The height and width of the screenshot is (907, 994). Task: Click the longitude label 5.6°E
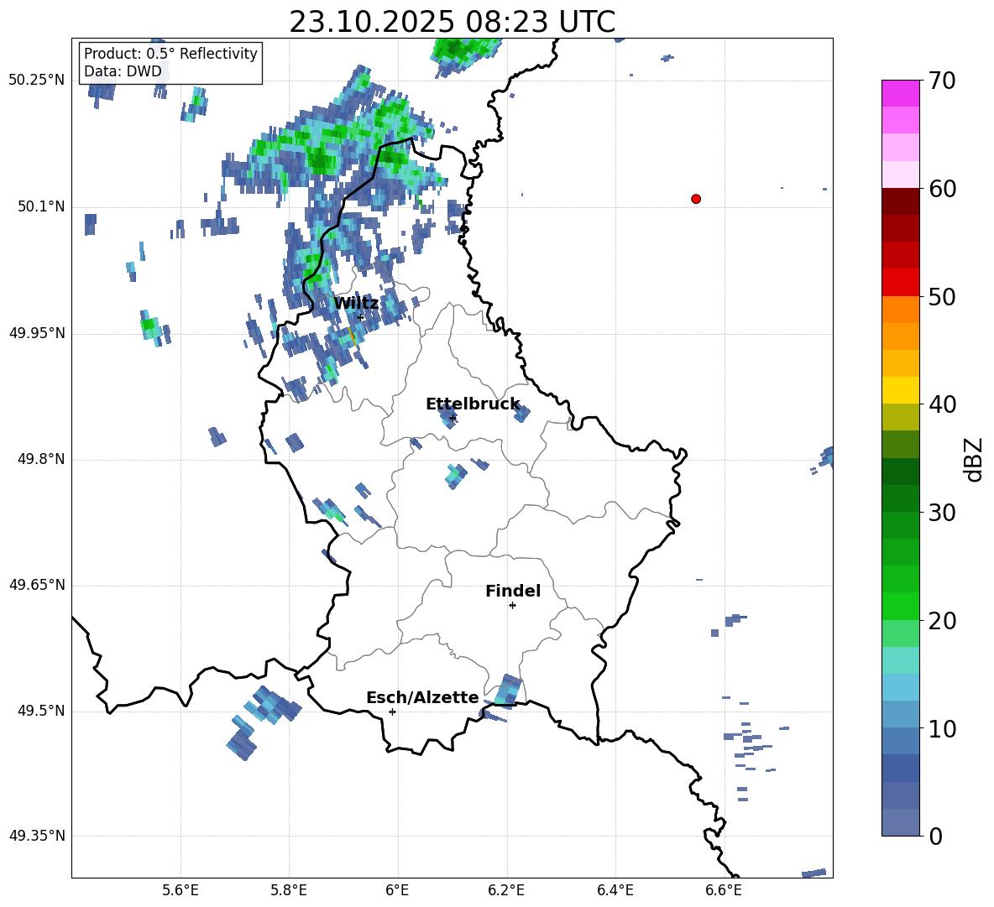tap(180, 890)
